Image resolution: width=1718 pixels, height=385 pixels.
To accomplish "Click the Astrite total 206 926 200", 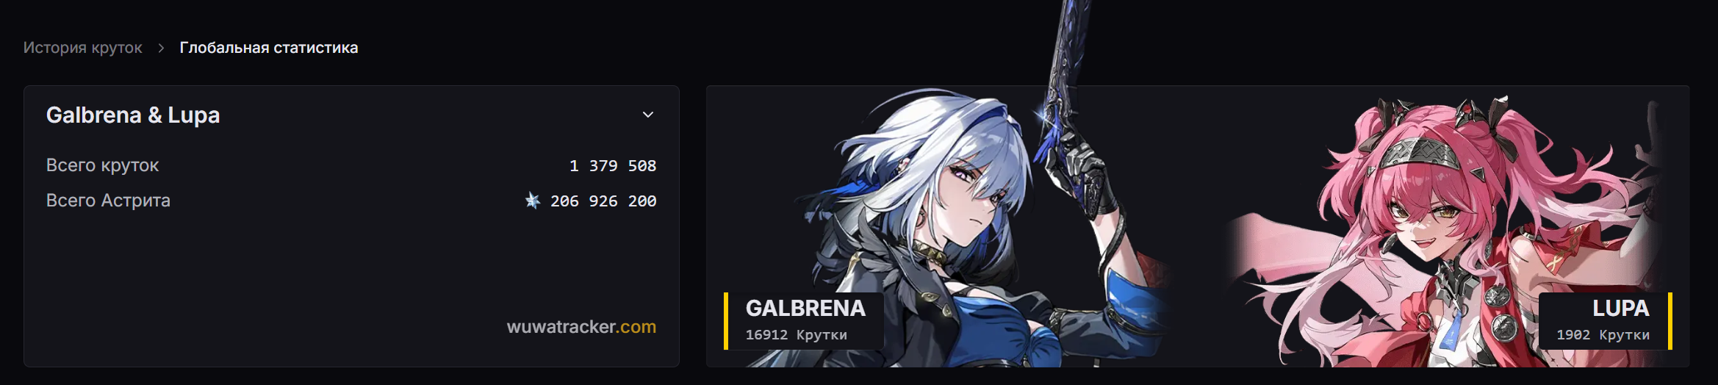I will [x=603, y=201].
